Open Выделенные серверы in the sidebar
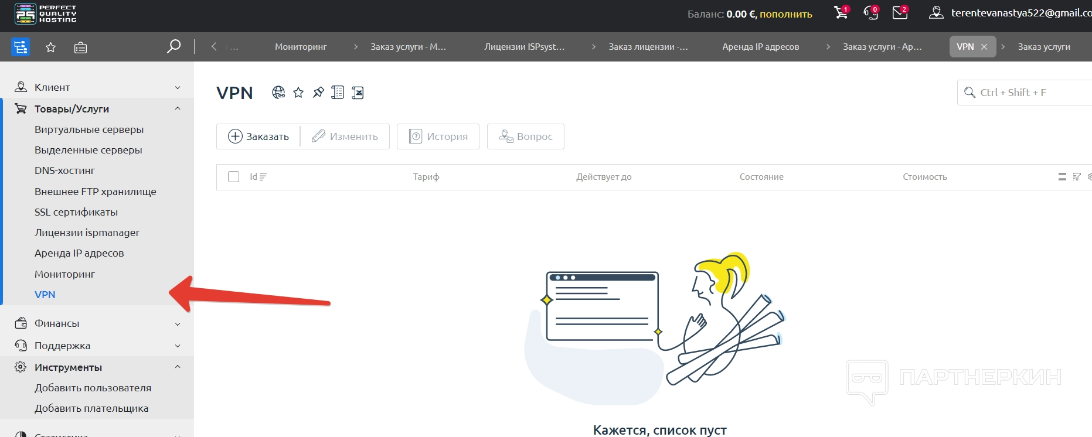1092x437 pixels. 89,150
